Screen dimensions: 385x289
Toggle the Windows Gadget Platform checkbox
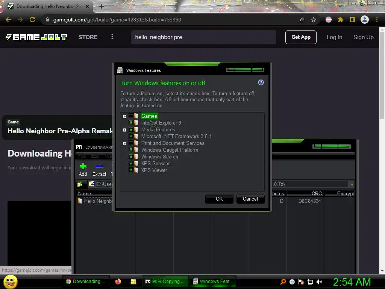[131, 150]
